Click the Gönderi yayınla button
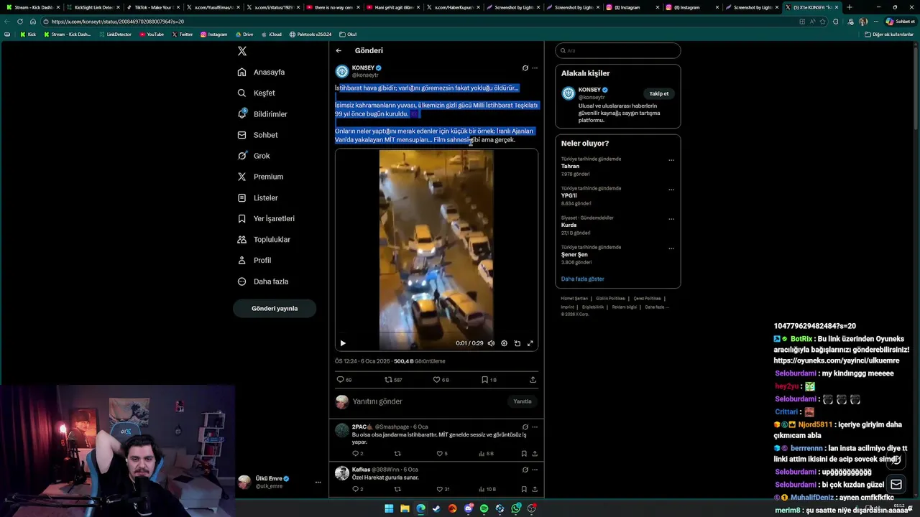Image resolution: width=920 pixels, height=517 pixels. [x=275, y=308]
